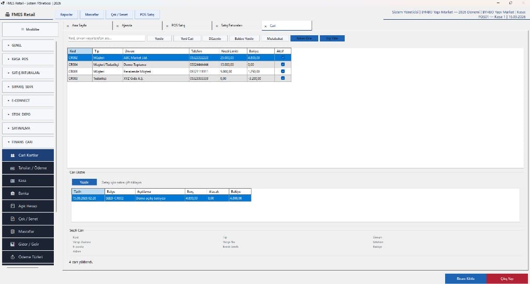The height and width of the screenshot is (284, 530).
Task: Expand the SATIŞ FATURALARI module group
Action: [x=28, y=73]
